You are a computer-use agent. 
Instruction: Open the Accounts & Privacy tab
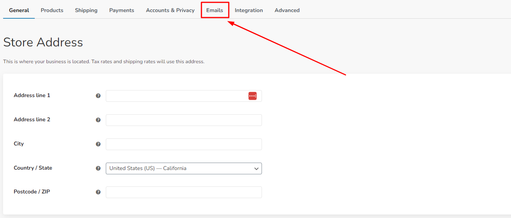[x=170, y=10]
